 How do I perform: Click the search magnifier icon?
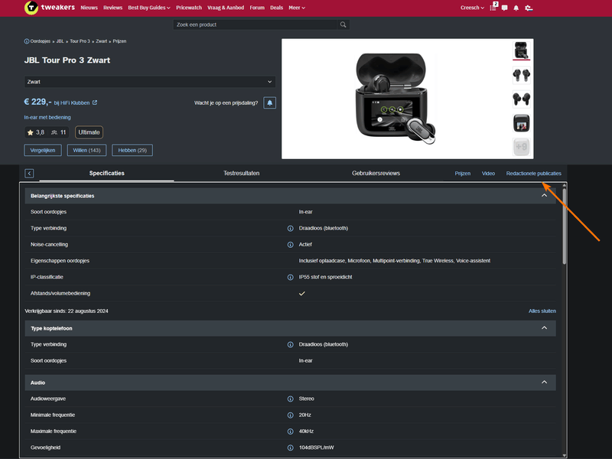[343, 24]
